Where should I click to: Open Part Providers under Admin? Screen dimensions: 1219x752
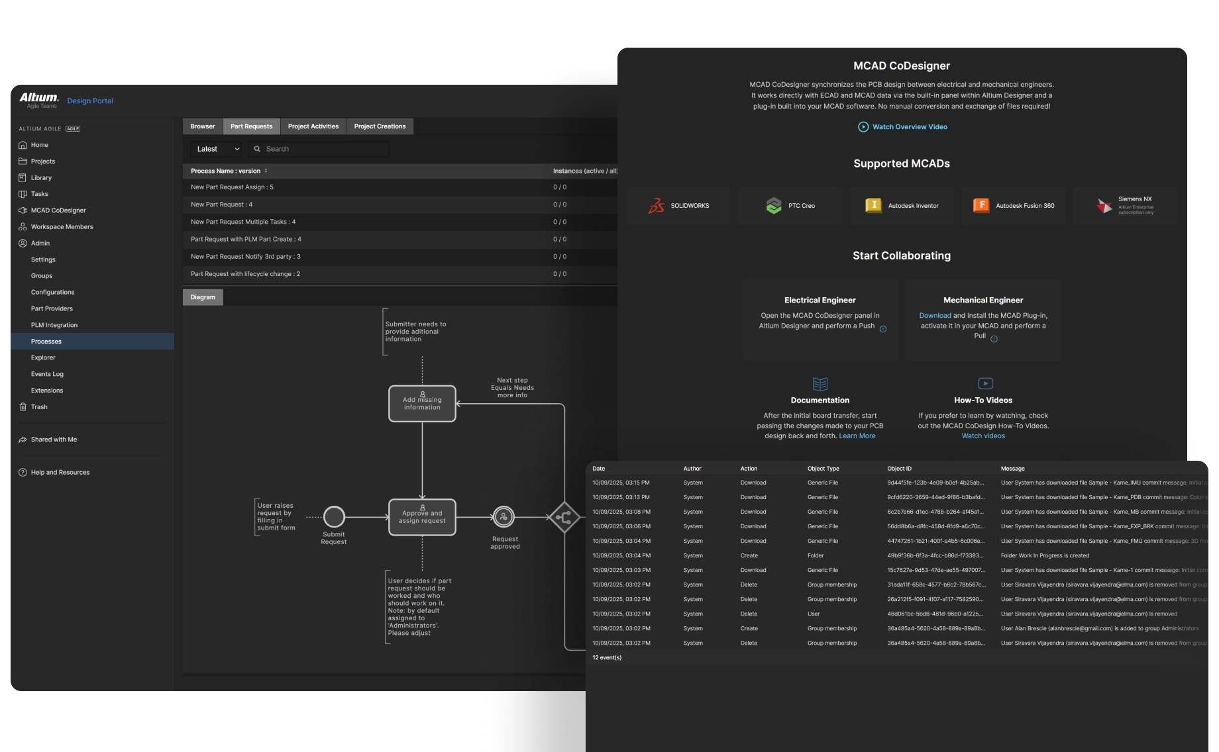pos(52,308)
